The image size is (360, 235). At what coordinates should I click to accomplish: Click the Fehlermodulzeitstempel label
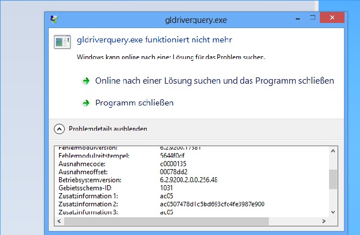pyautogui.click(x=94, y=156)
